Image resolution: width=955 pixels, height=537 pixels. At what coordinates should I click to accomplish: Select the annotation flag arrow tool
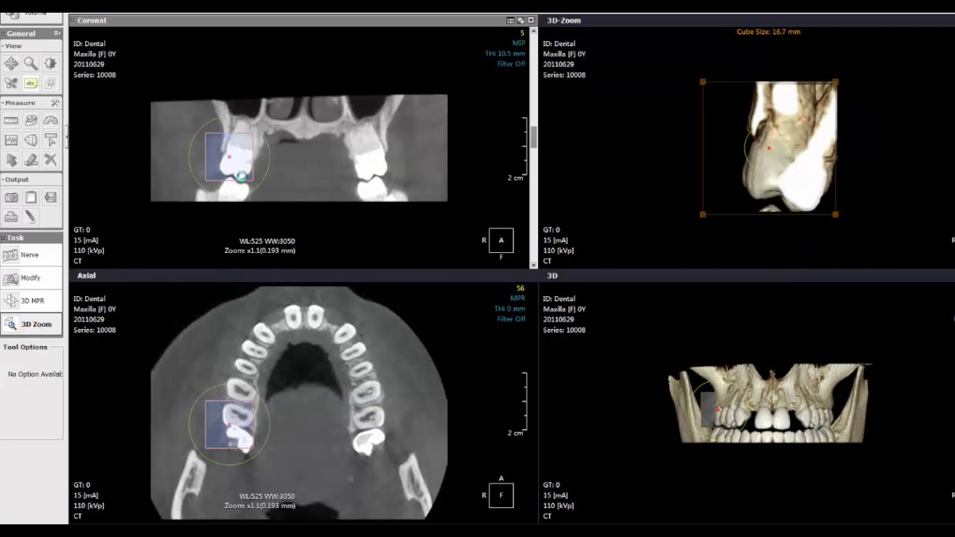click(50, 140)
